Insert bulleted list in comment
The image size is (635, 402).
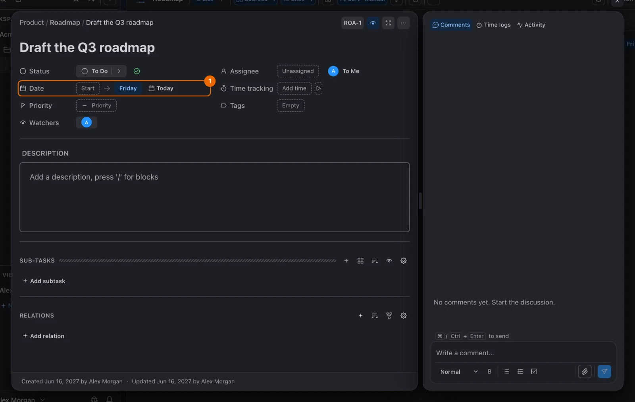506,372
